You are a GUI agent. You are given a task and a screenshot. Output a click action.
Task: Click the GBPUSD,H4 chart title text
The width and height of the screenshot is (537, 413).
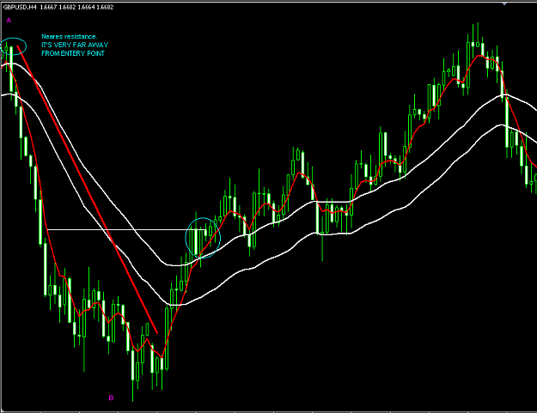58,7
